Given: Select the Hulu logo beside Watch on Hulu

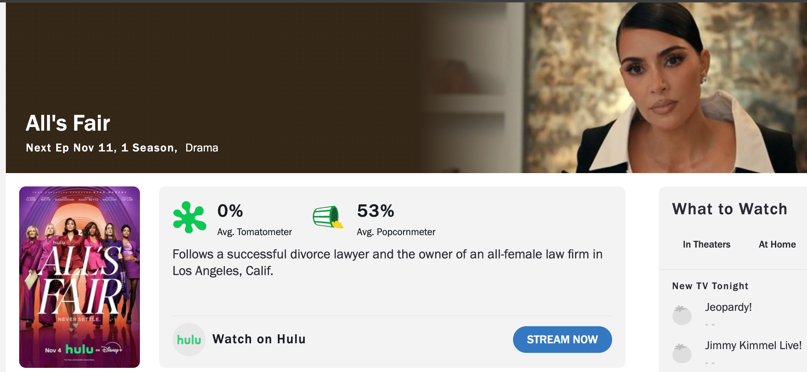Looking at the screenshot, I should [x=189, y=340].
